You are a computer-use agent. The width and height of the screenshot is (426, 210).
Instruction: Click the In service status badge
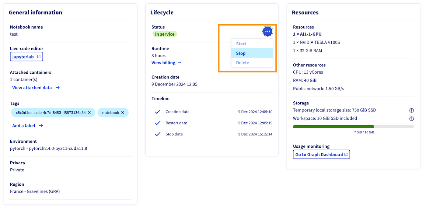point(165,34)
